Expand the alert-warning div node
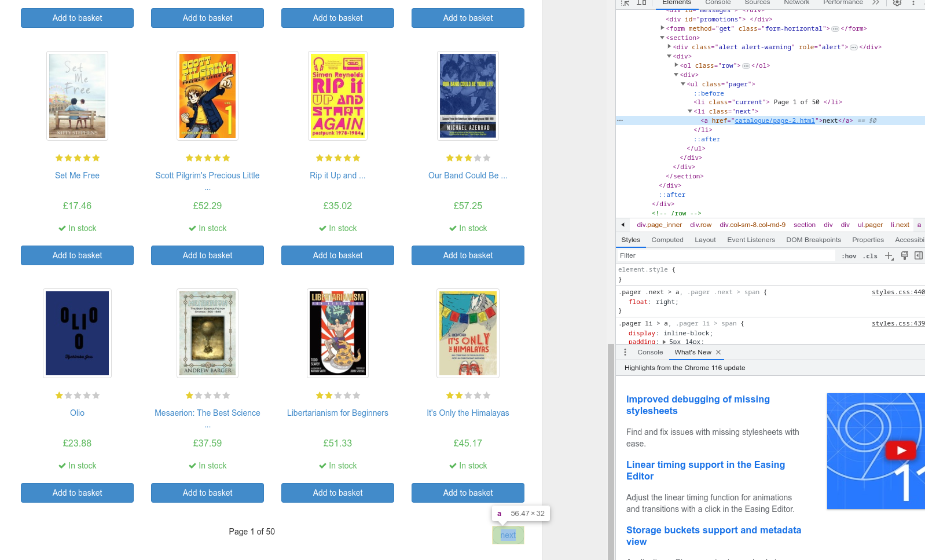Viewport: 925px width, 560px height. [x=670, y=47]
